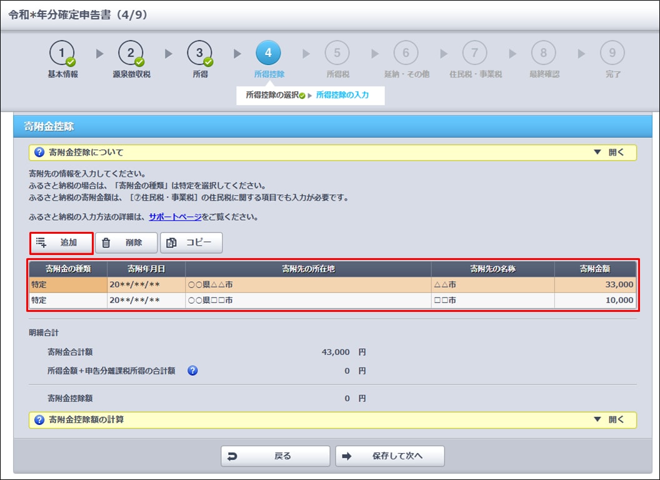Go to step 3 所得 circle
Screen dimensions: 660x480
point(199,53)
